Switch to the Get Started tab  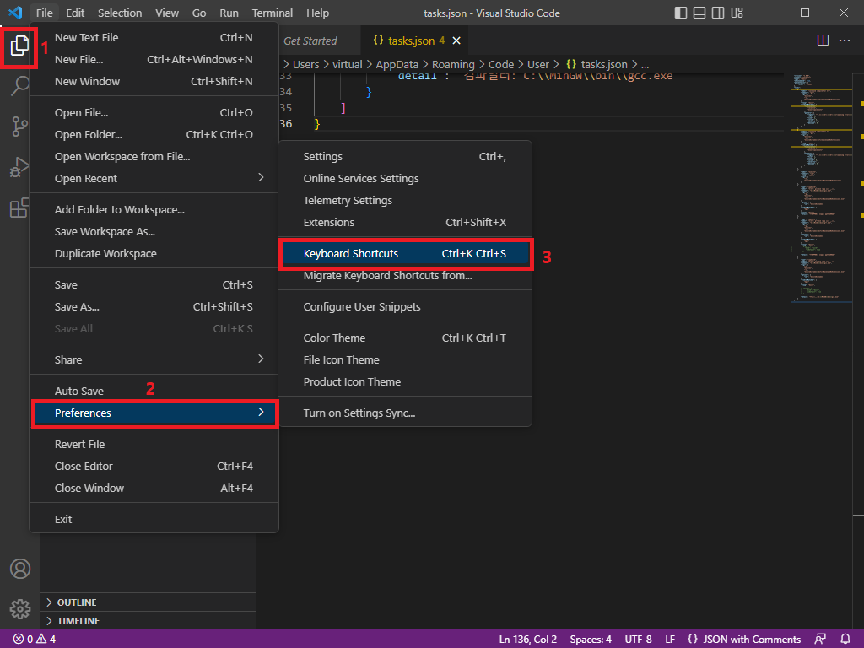(x=310, y=40)
